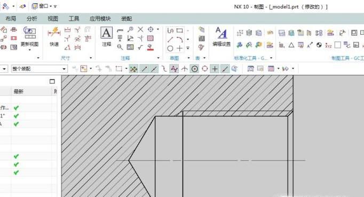Screen dimensions: 364x197
Task: Toggle Pole snap with purple points
Action: [174, 69]
